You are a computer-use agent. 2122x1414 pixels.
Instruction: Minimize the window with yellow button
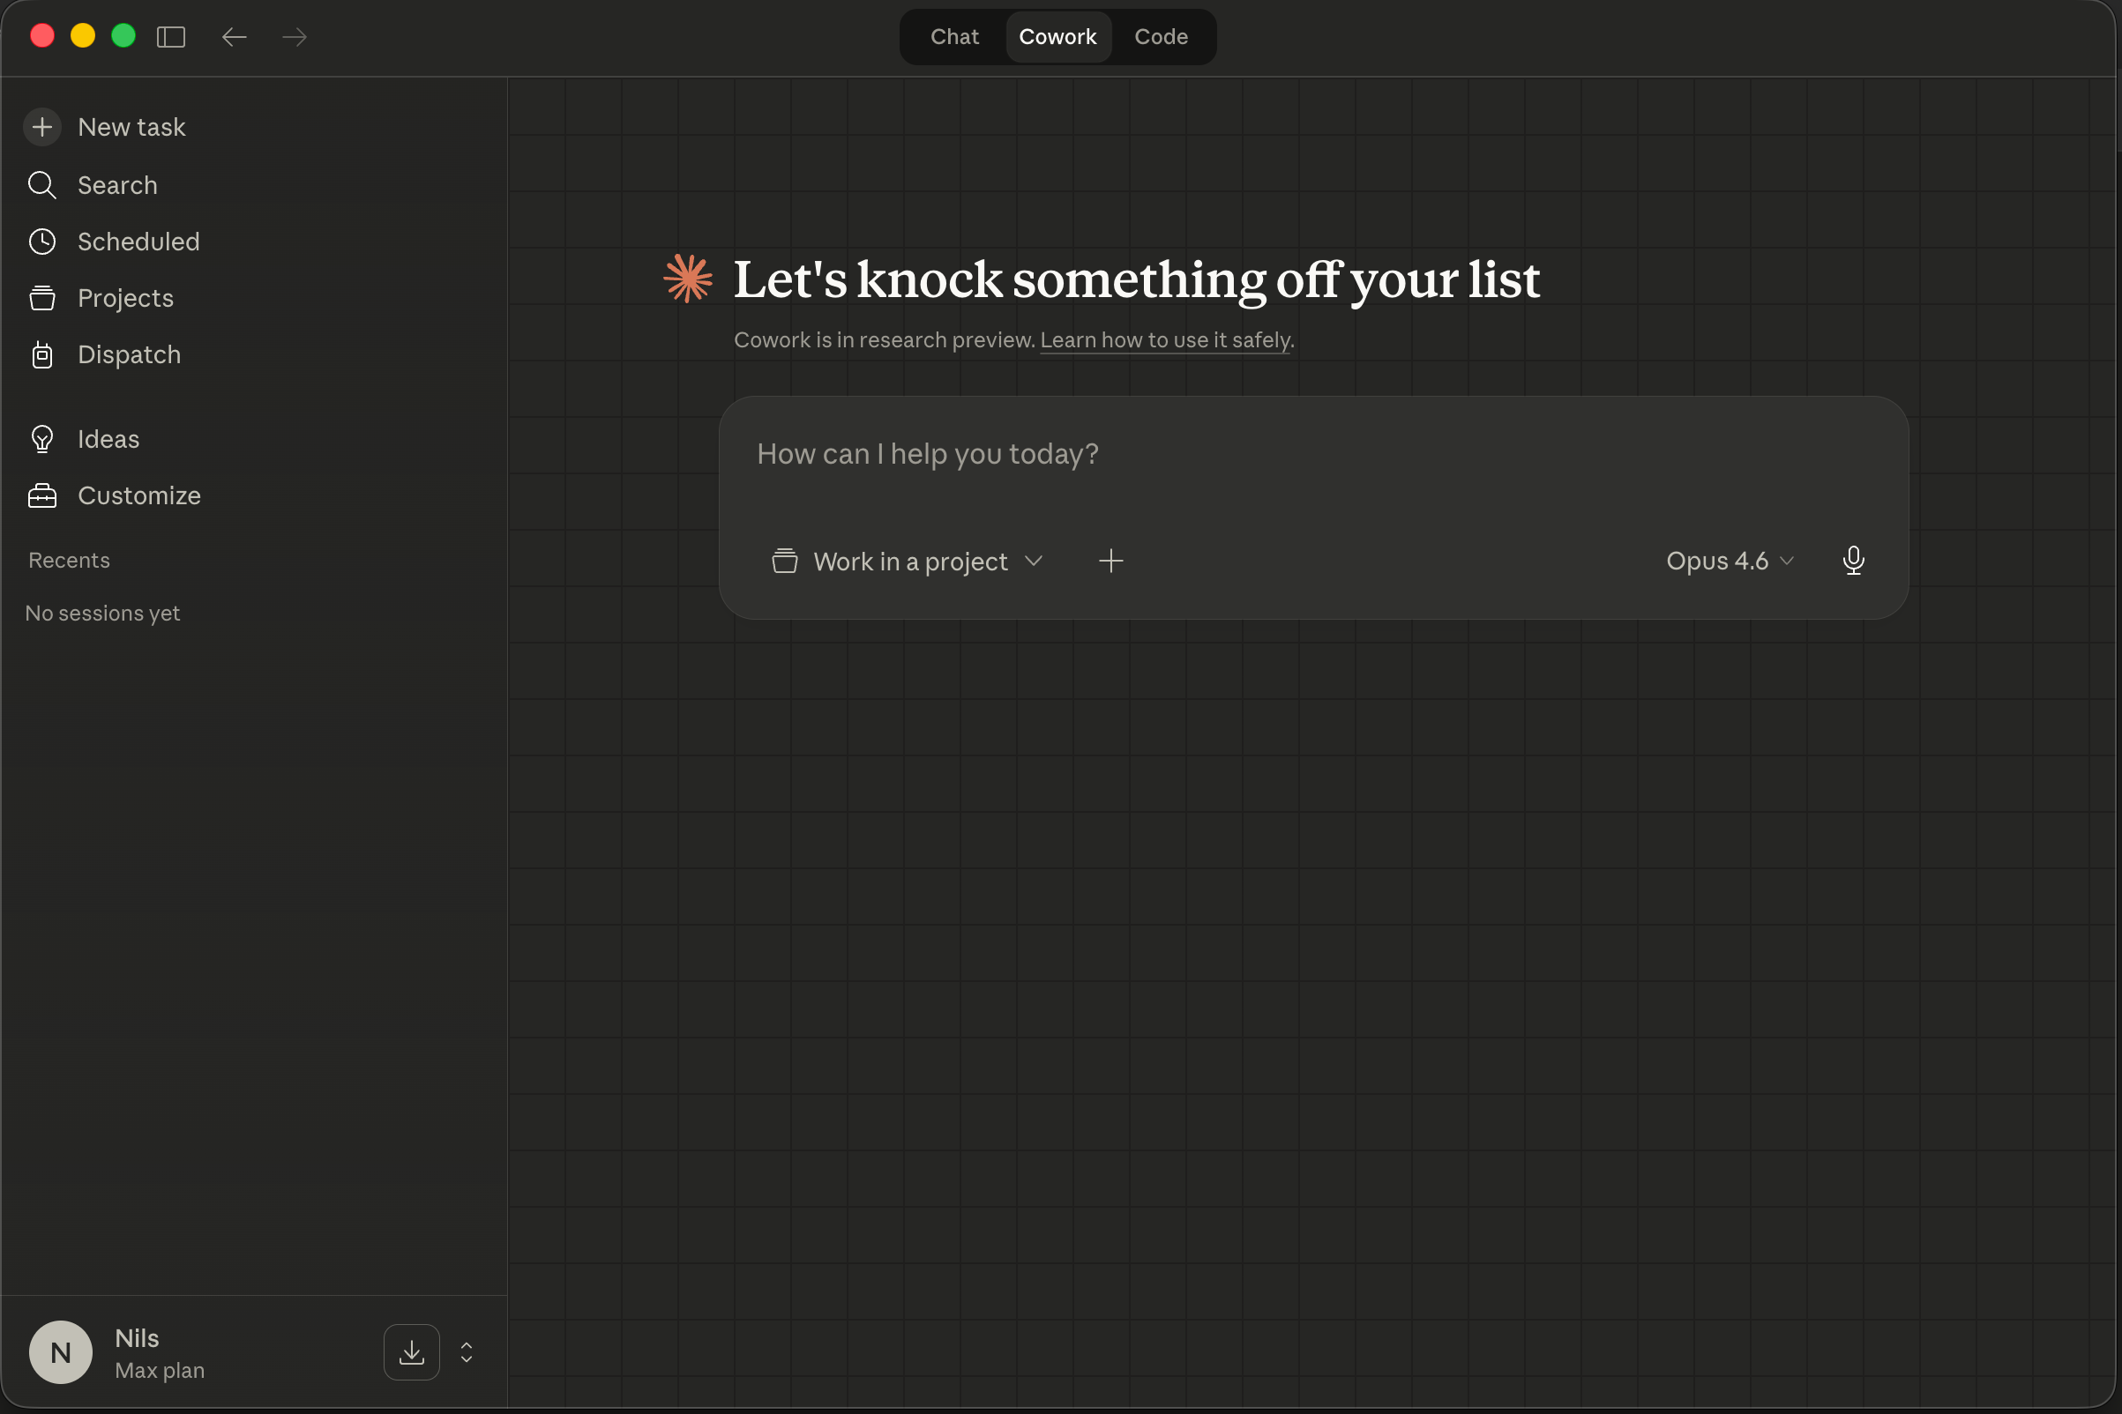click(x=83, y=36)
